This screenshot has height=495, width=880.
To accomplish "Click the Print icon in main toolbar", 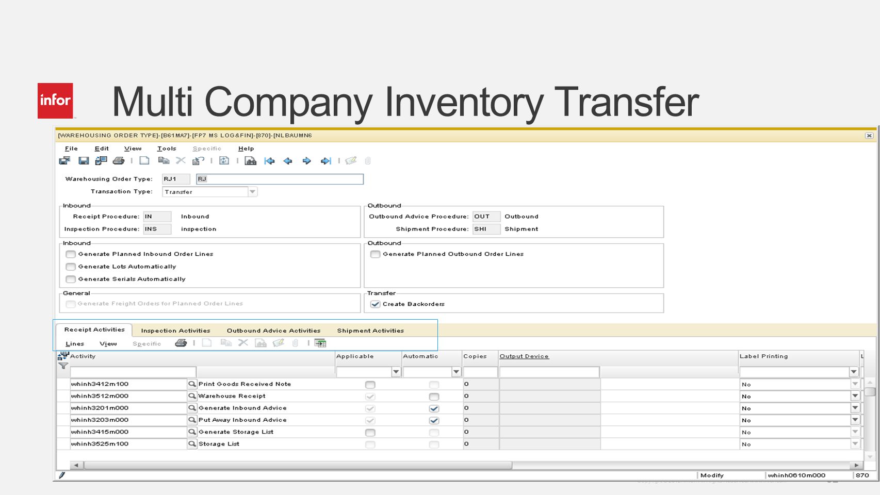I will [119, 161].
